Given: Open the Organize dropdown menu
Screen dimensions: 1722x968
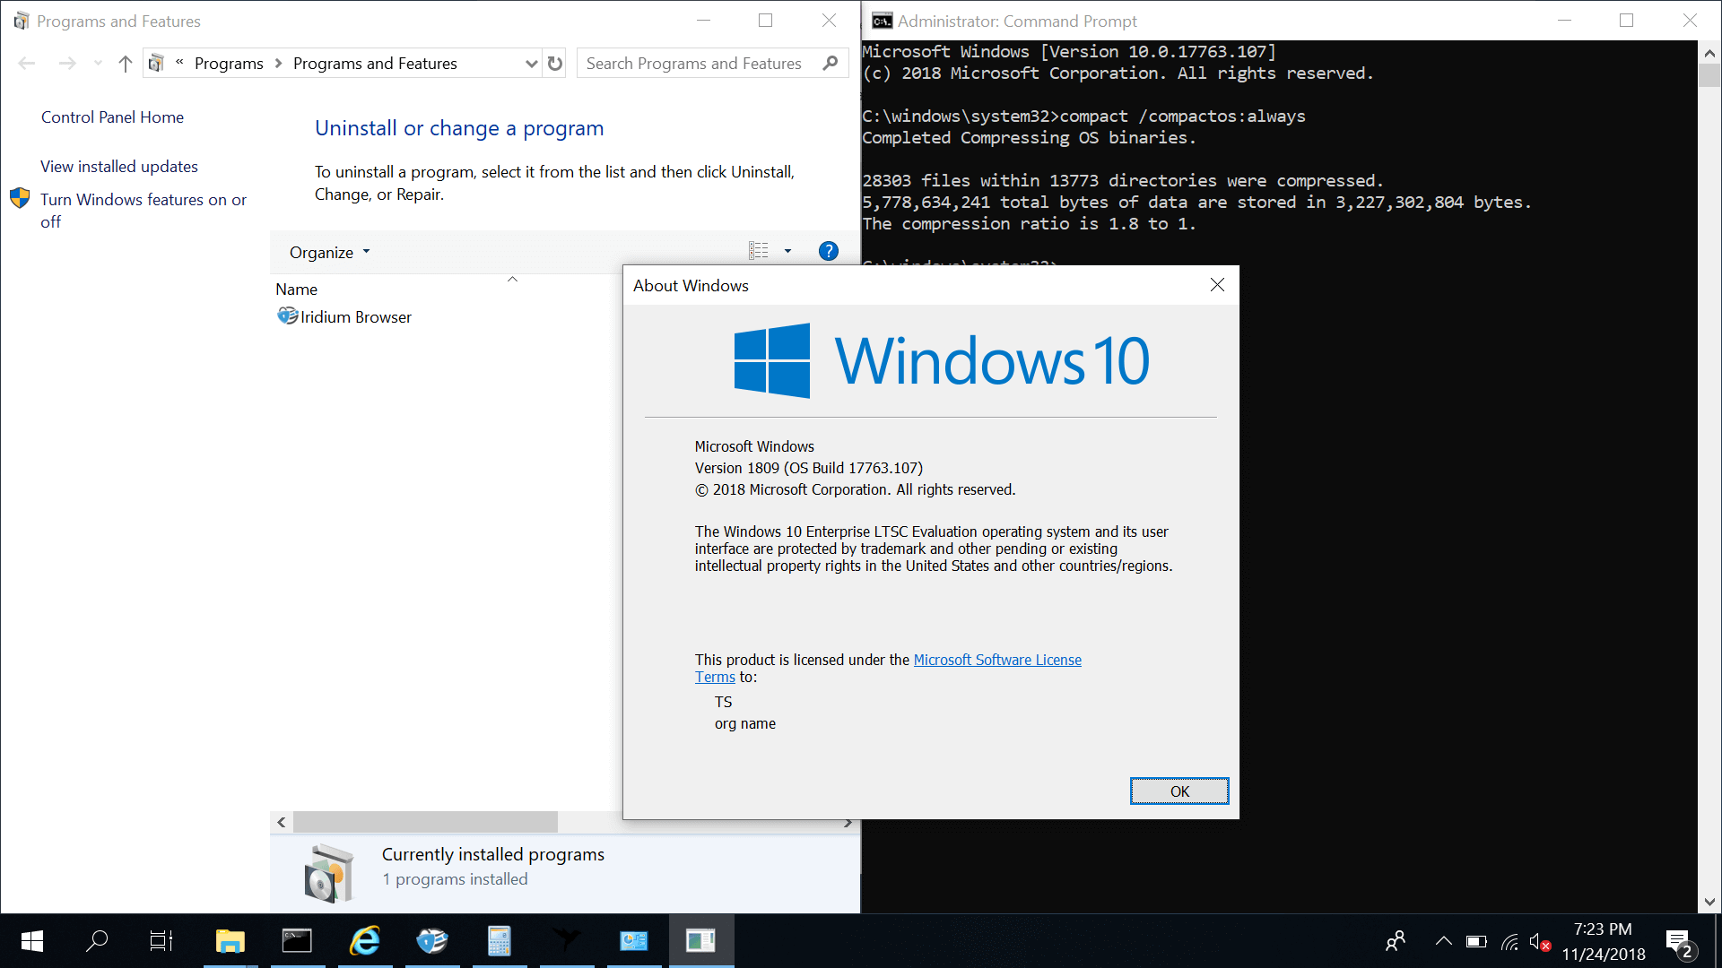Looking at the screenshot, I should coord(329,253).
